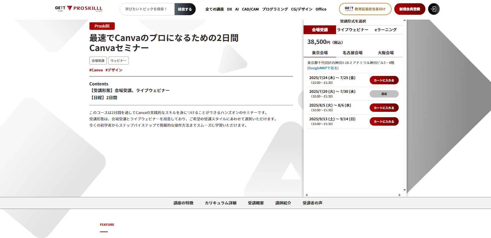Click the Contents heading
The width and height of the screenshot is (491, 238).
pyautogui.click(x=99, y=84)
